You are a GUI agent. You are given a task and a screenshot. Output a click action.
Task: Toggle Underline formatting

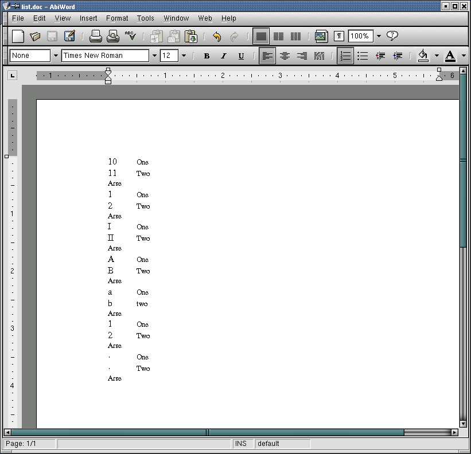tap(241, 56)
